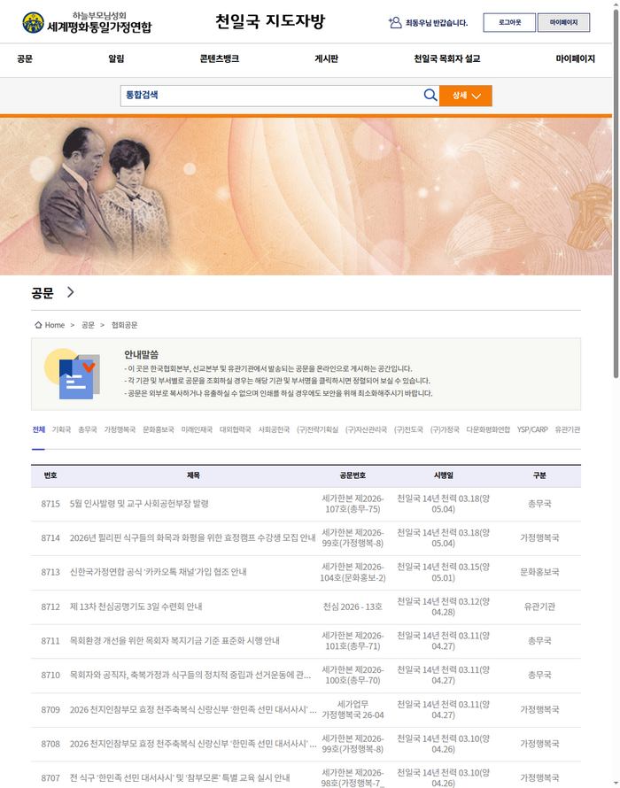Click 협회공문 in the breadcrumb
The width and height of the screenshot is (620, 788).
point(124,325)
